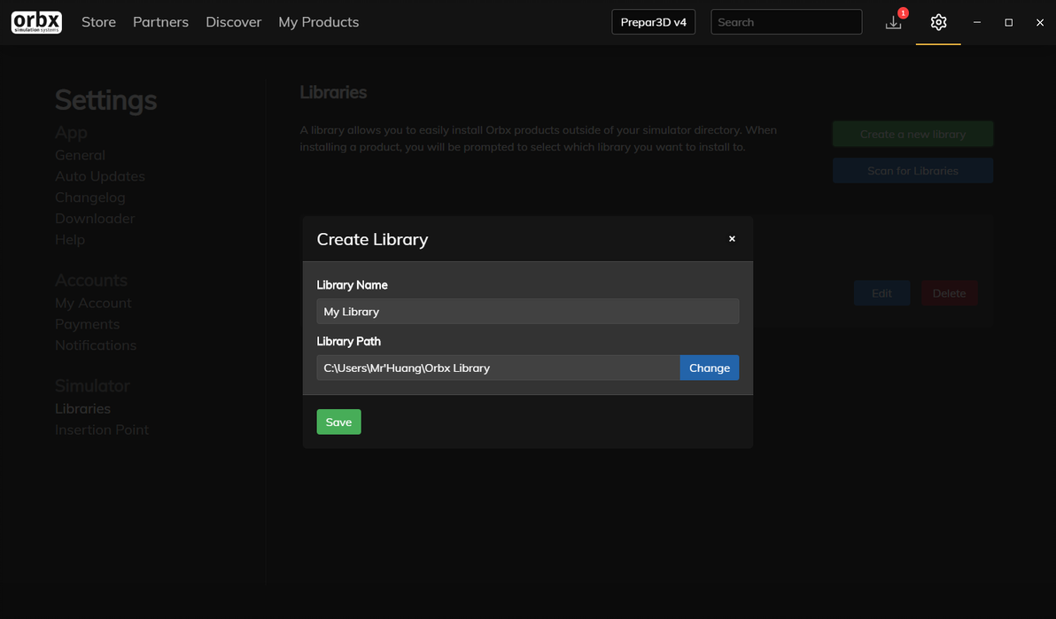The image size is (1056, 619).
Task: Click the Library Path input field
Action: click(498, 368)
